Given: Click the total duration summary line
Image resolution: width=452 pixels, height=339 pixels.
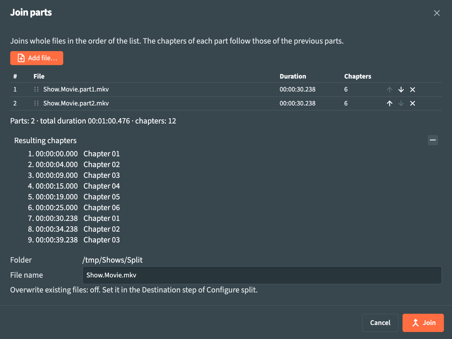Looking at the screenshot, I should pos(93,121).
